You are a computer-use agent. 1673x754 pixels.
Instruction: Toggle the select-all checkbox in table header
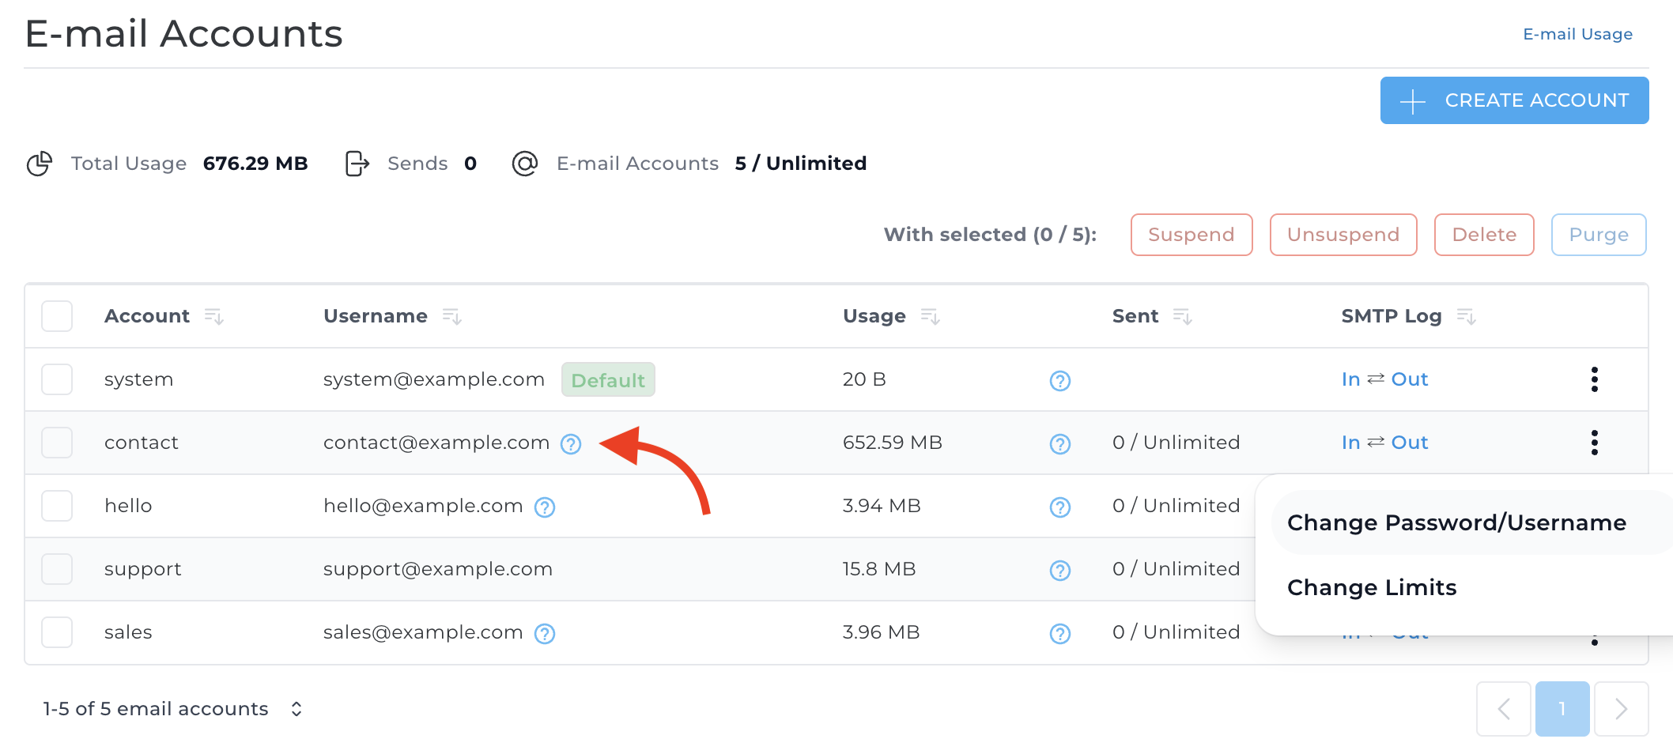[57, 316]
